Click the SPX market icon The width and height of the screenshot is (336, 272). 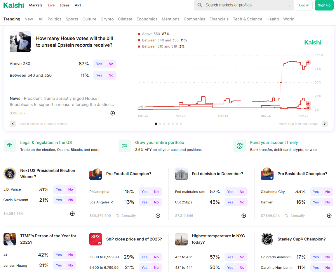point(95,239)
